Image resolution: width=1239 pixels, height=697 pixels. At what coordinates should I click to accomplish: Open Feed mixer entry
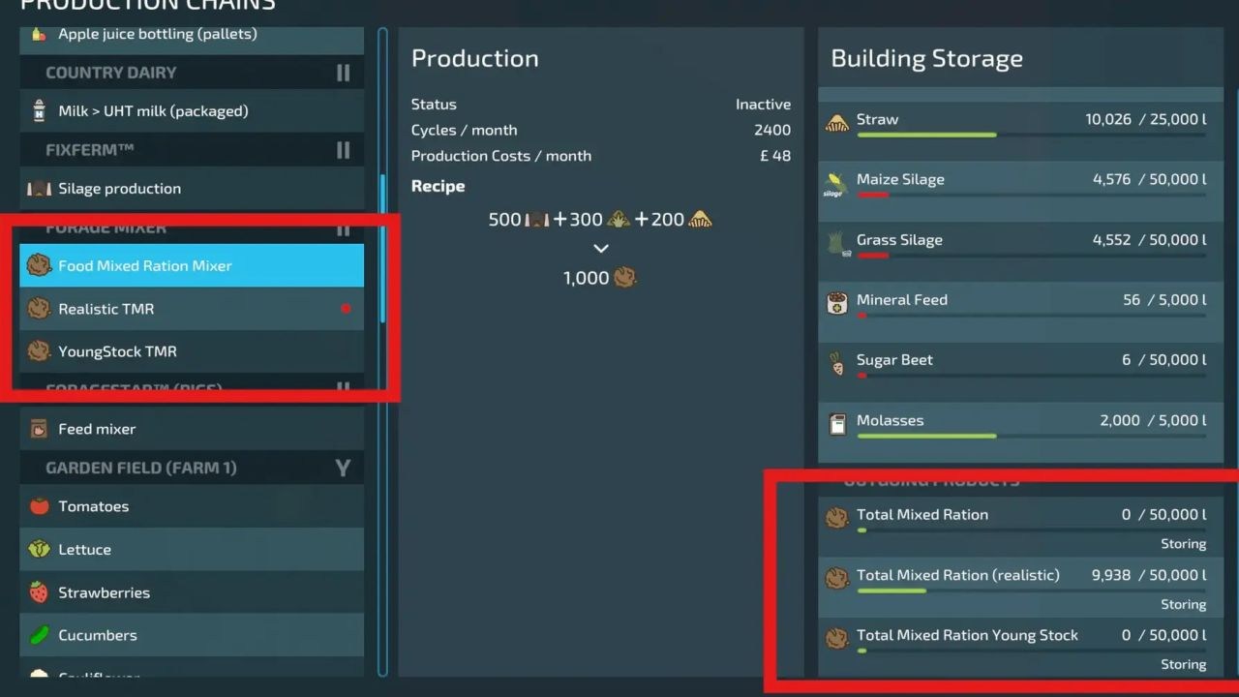tap(192, 429)
